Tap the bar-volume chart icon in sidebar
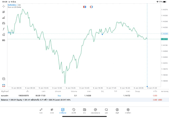The height and width of the screenshot is (118, 169). (4, 18)
